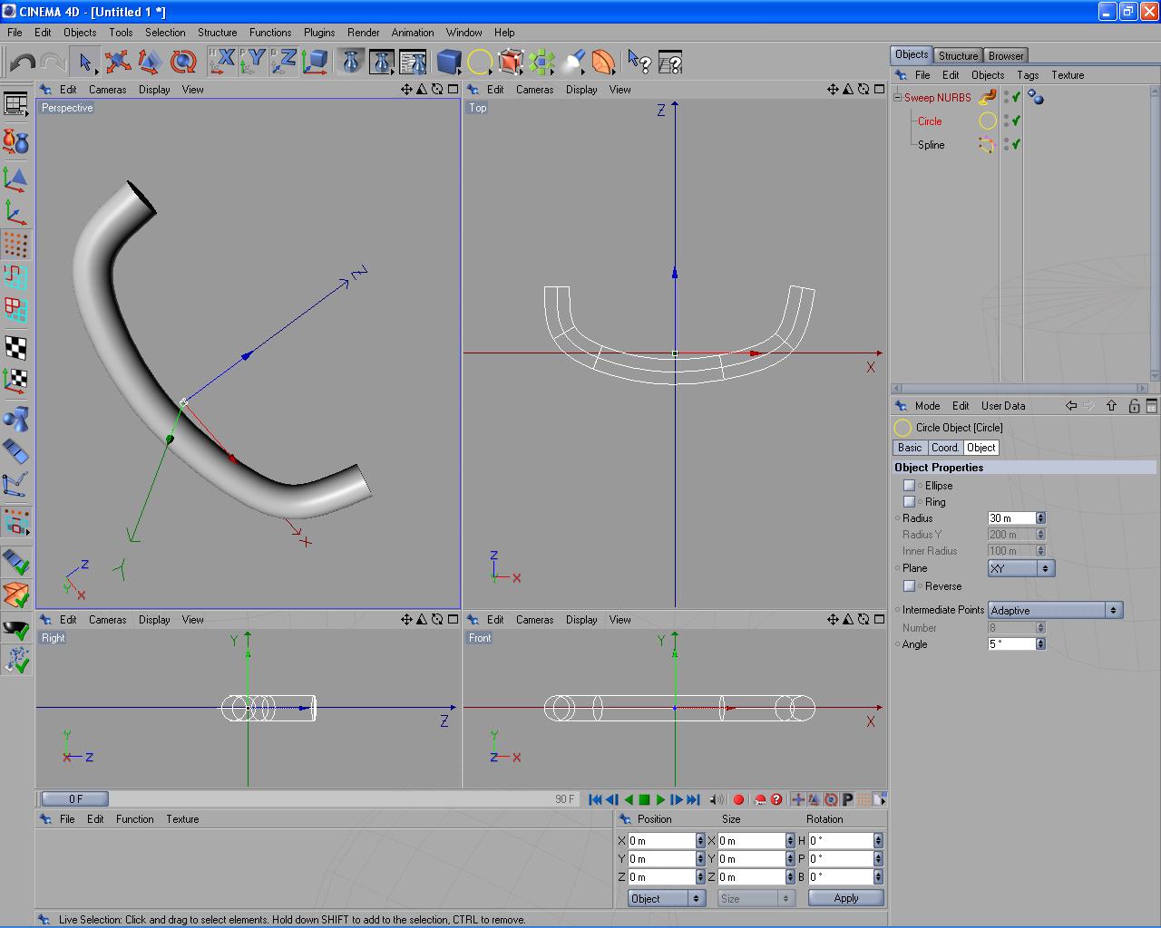This screenshot has height=928, width=1161.
Task: Click the Add Cube primitive icon
Action: coord(448,62)
